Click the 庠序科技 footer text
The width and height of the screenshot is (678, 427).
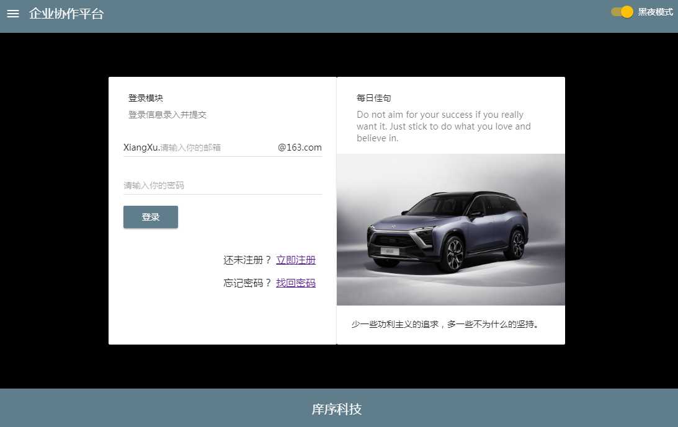click(x=336, y=409)
